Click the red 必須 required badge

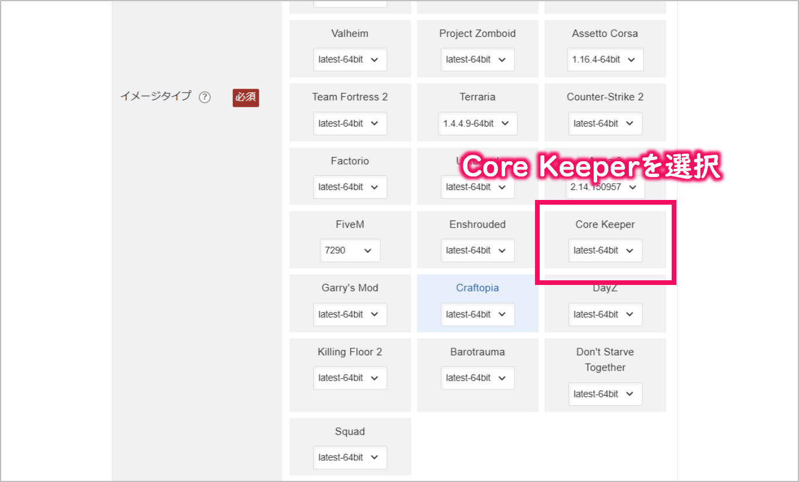pyautogui.click(x=246, y=97)
